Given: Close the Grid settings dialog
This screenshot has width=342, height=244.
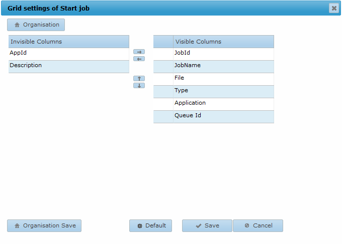Looking at the screenshot, I should tap(333, 8).
